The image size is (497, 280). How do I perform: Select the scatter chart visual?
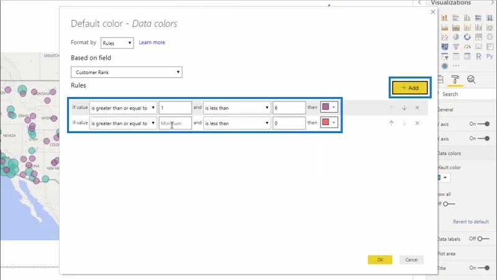pyautogui.click(x=445, y=37)
